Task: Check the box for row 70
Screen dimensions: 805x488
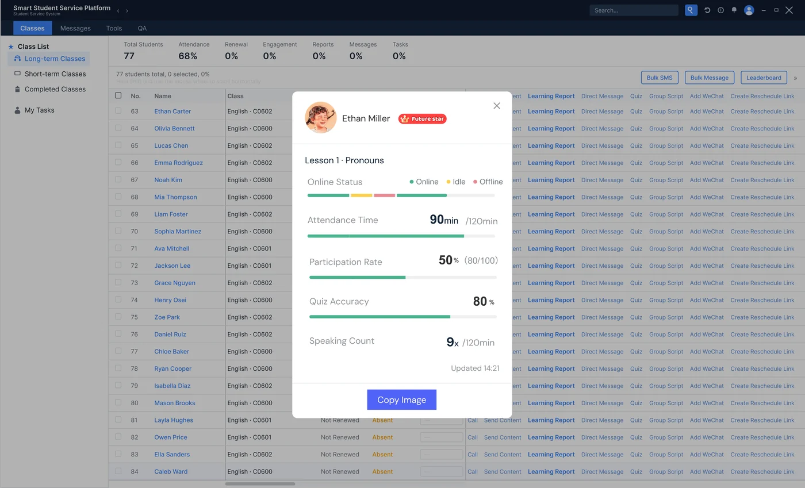Action: 118,230
